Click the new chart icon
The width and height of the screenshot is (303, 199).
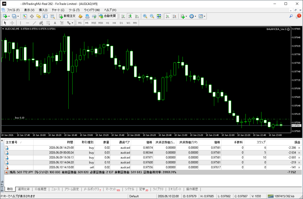pos(5,16)
